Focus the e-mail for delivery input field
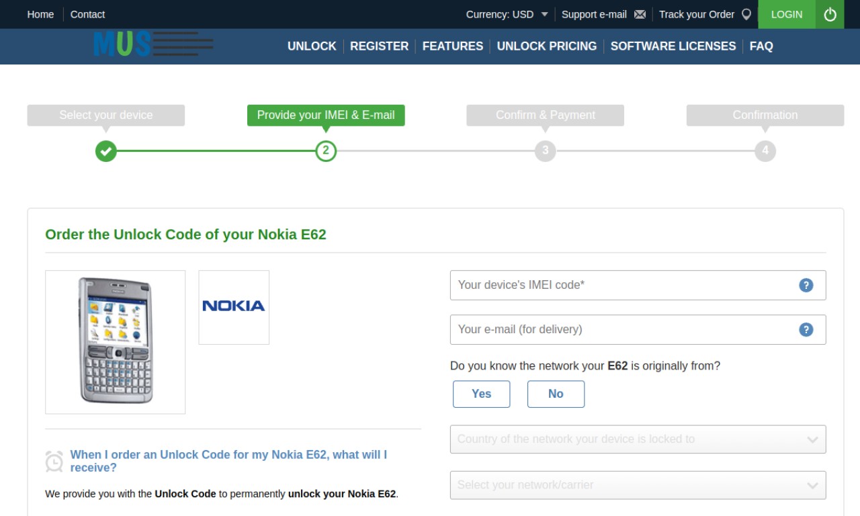 (638, 329)
